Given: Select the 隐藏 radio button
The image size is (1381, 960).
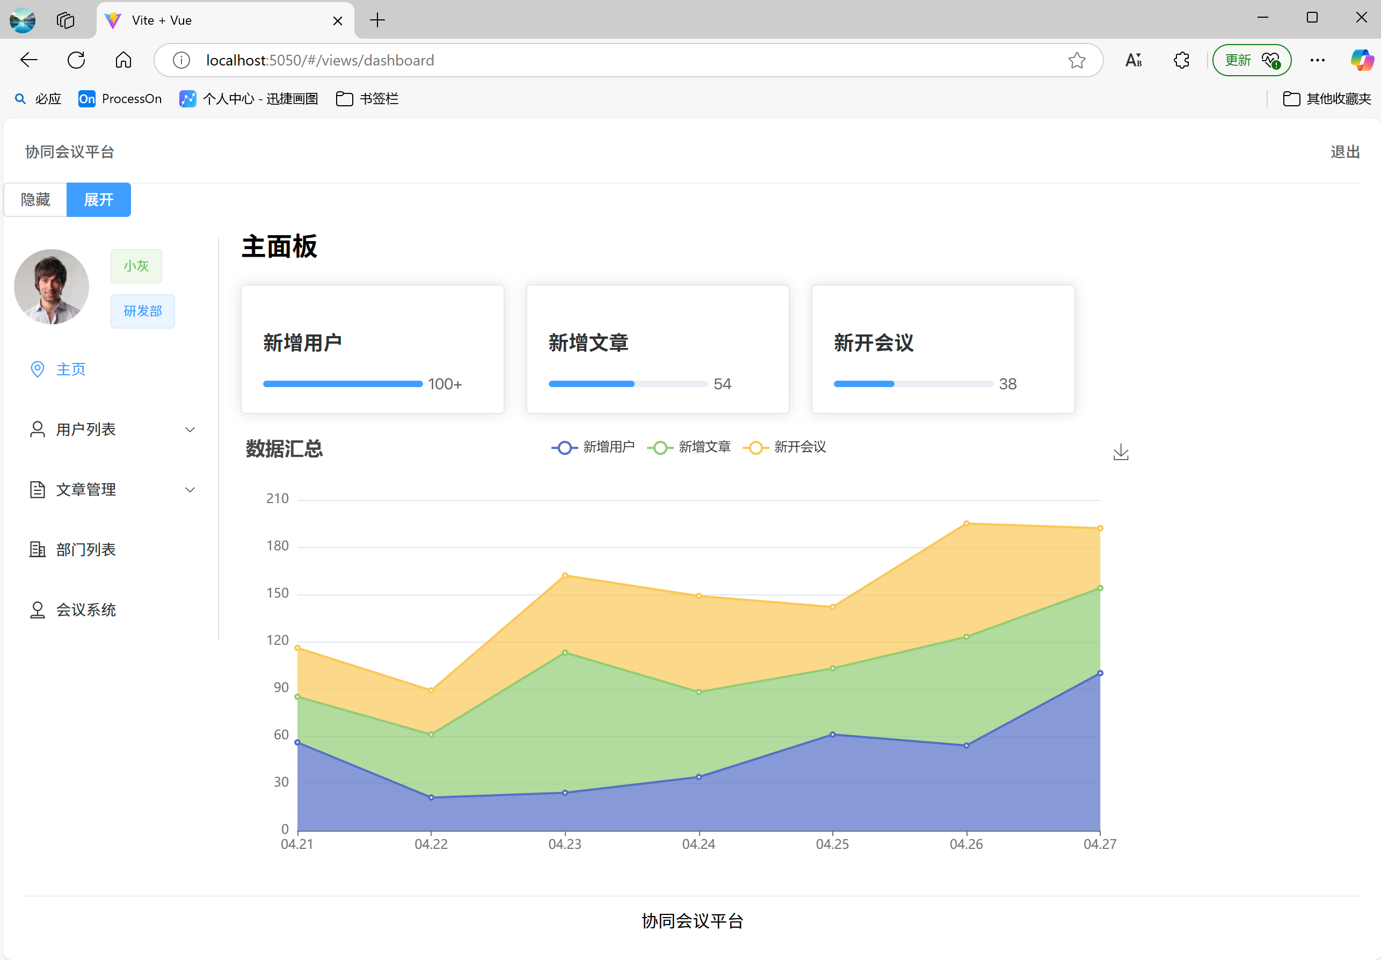Looking at the screenshot, I should [x=35, y=200].
